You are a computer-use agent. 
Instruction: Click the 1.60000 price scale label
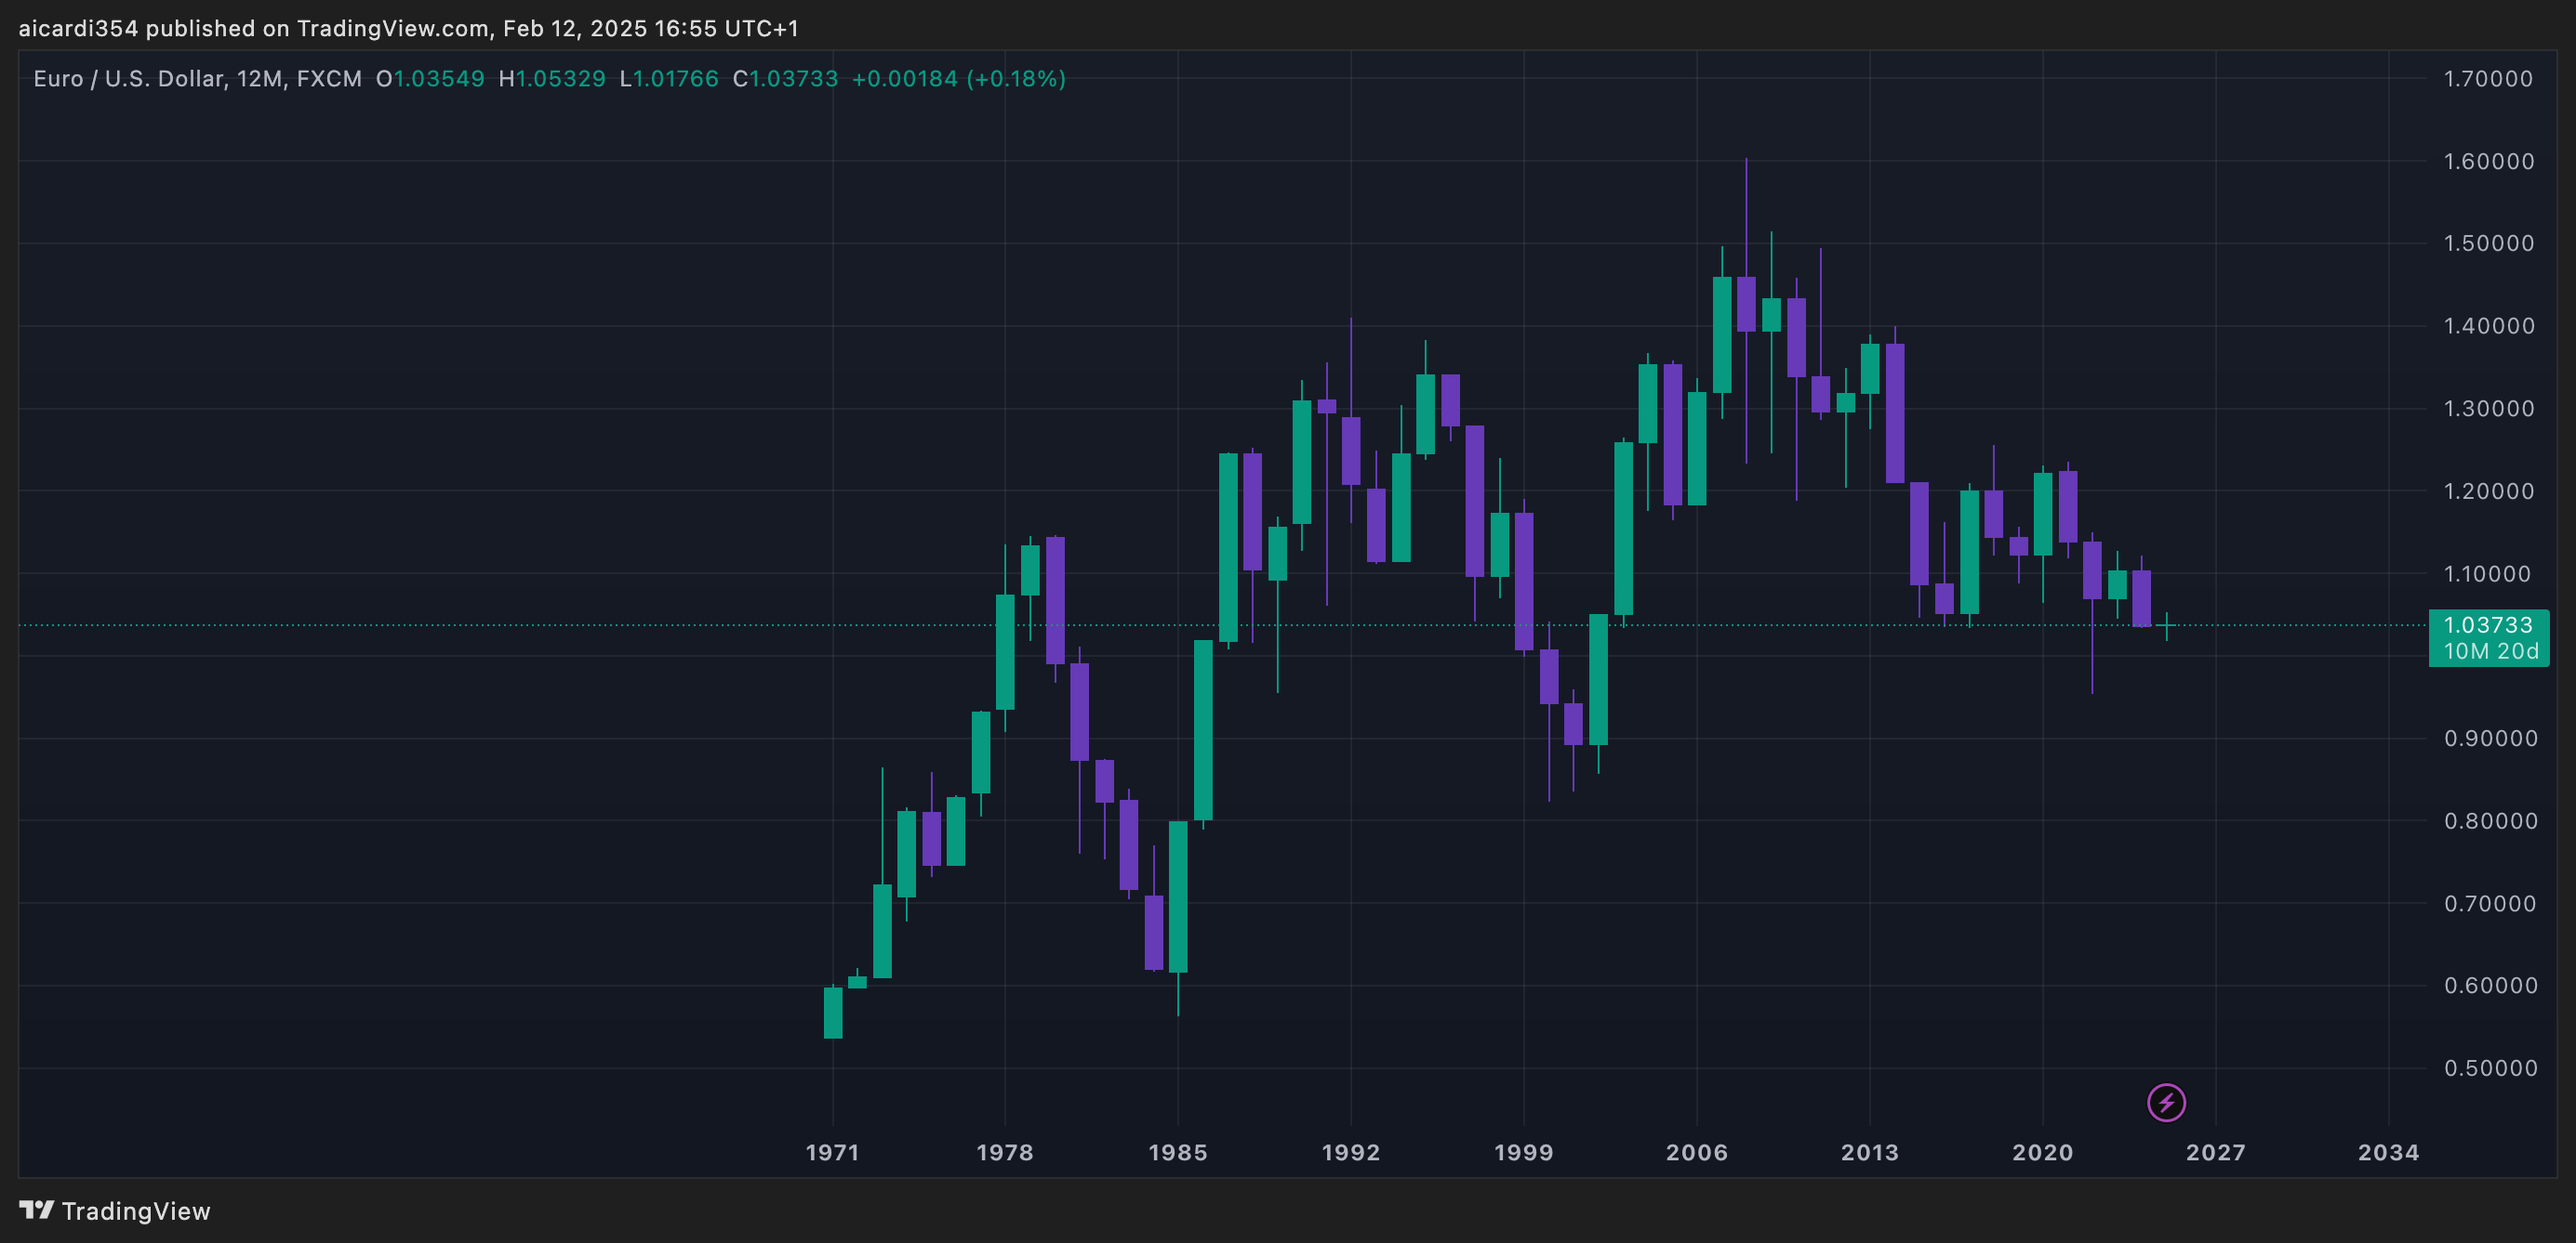click(2488, 161)
